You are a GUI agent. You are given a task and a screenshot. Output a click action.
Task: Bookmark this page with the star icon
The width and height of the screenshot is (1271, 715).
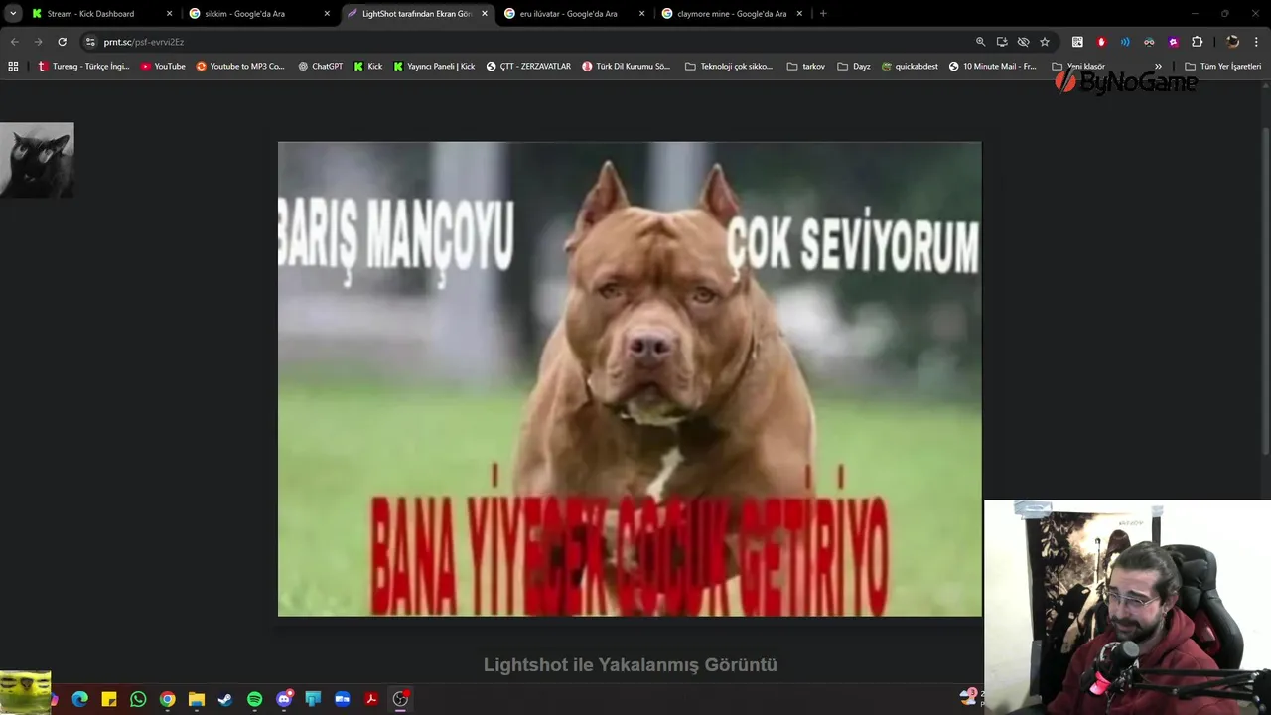[x=1045, y=42]
